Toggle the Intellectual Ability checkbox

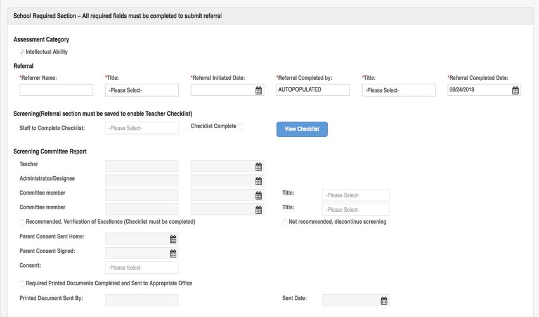[x=22, y=52]
